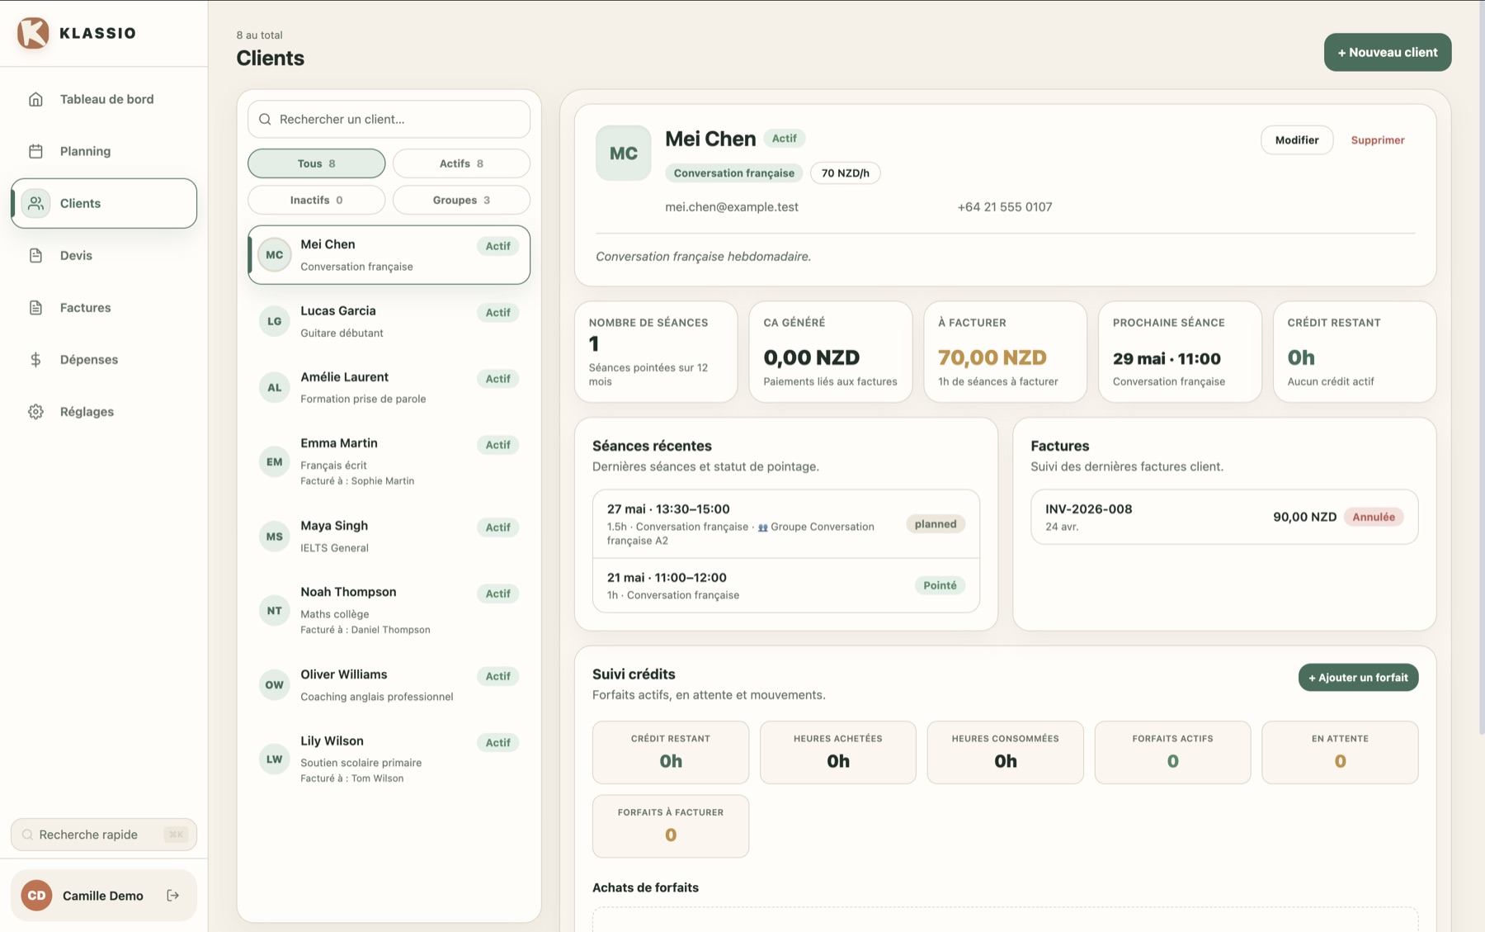Click the invoice icon beside Factures

(35, 307)
